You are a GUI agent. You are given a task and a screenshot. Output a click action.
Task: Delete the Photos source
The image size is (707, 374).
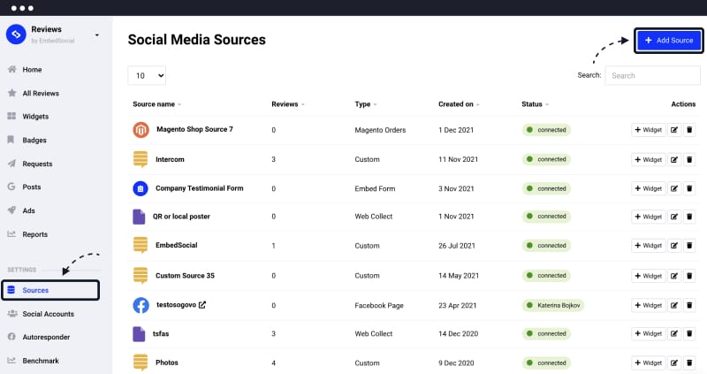[x=689, y=363]
